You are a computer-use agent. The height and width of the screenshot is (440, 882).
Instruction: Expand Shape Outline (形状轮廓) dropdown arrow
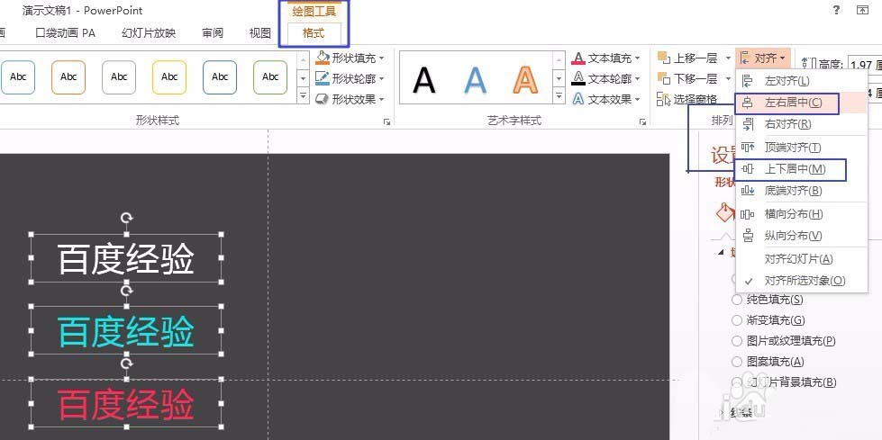pyautogui.click(x=381, y=78)
